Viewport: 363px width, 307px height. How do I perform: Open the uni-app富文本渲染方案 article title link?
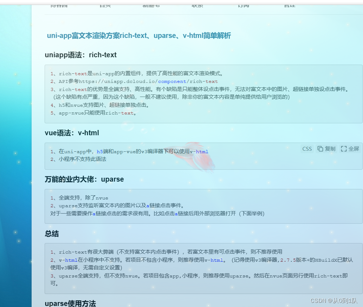coord(139,35)
